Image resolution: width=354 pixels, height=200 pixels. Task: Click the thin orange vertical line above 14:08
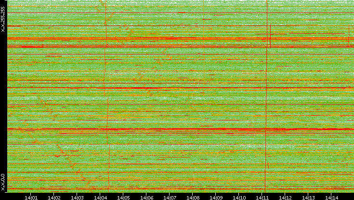tap(204, 19)
